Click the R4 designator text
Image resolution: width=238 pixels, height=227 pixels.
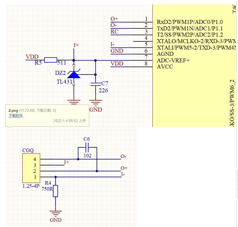48,183
